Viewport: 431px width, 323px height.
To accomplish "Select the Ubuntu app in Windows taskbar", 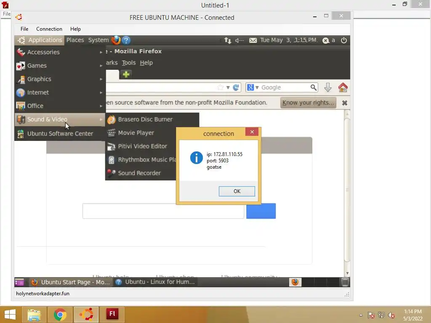I will point(86,315).
